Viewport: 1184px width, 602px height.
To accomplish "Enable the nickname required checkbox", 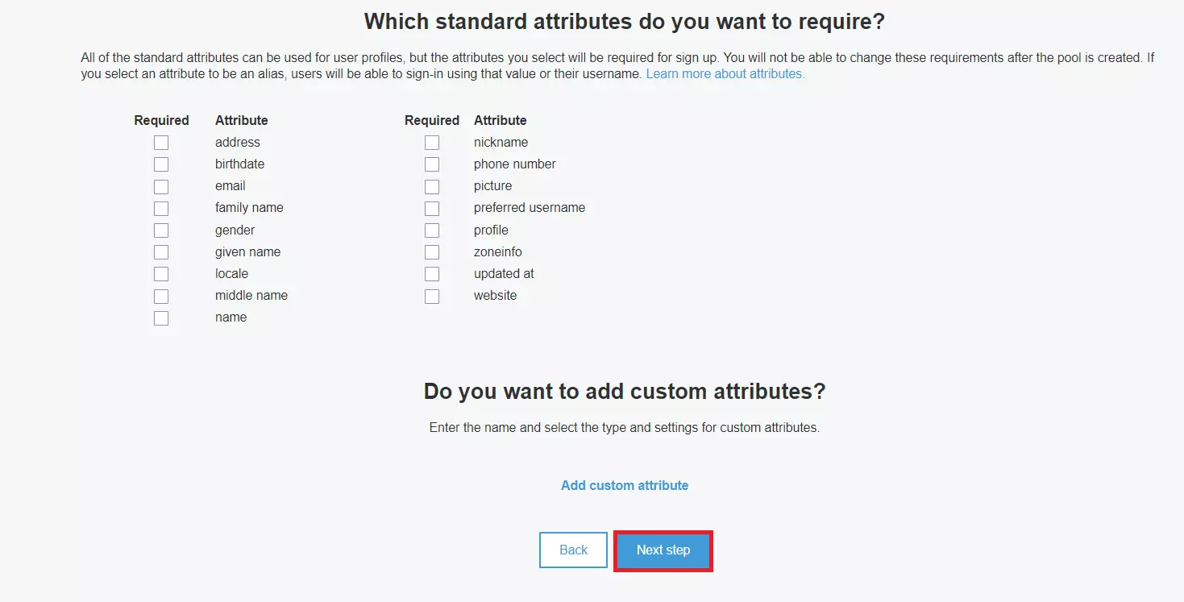I will (x=431, y=142).
